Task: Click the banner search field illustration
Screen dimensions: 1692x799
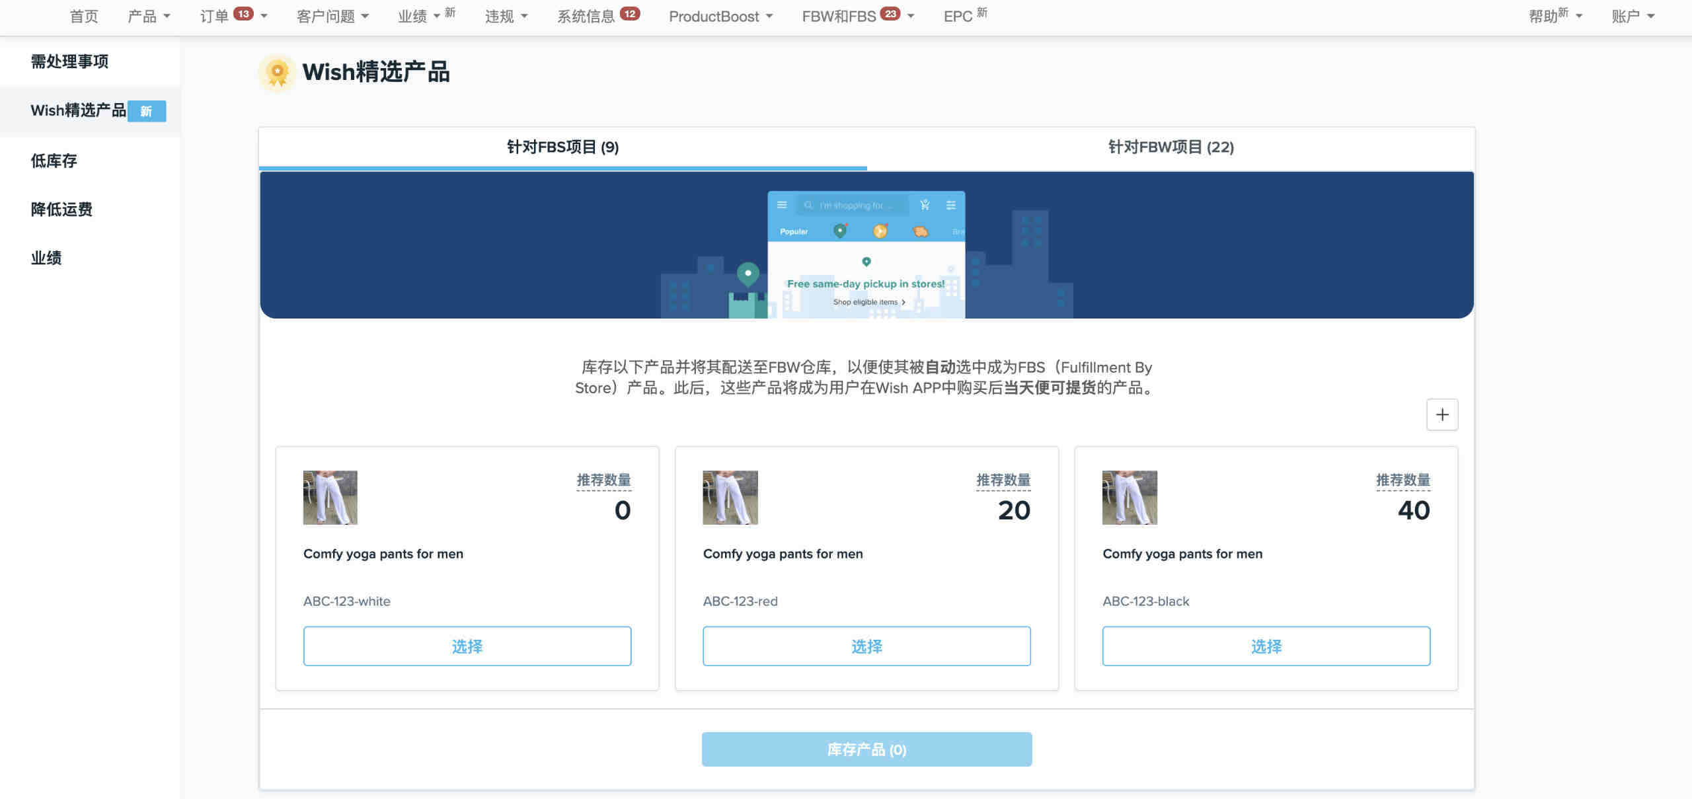Action: (853, 206)
